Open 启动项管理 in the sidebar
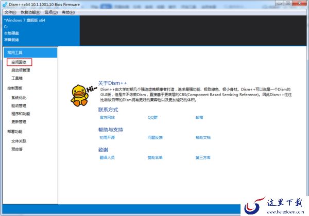 coord(21,70)
